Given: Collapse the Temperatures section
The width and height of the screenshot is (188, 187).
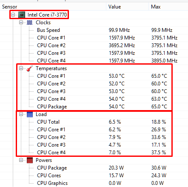Looking at the screenshot, I should (21, 68).
